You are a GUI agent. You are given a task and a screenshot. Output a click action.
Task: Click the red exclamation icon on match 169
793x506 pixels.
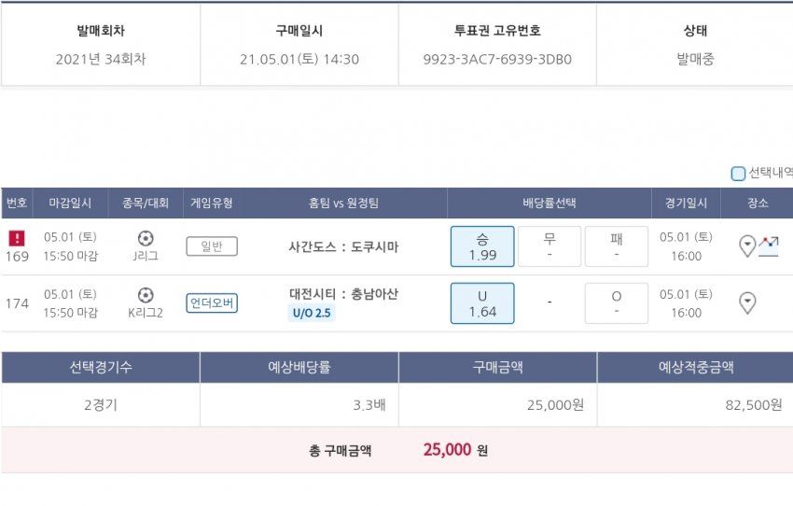[17, 238]
